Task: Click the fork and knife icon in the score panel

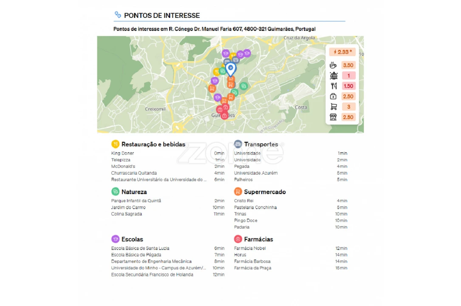Action: tap(334, 86)
